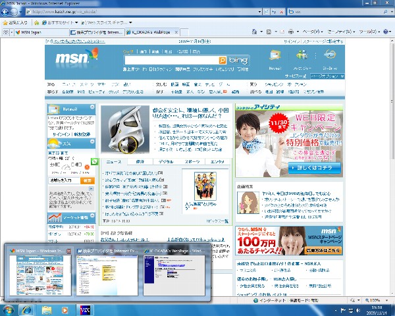Close the MSN Japan taskbar preview
This screenshot has width=395, height=316.
(68, 251)
